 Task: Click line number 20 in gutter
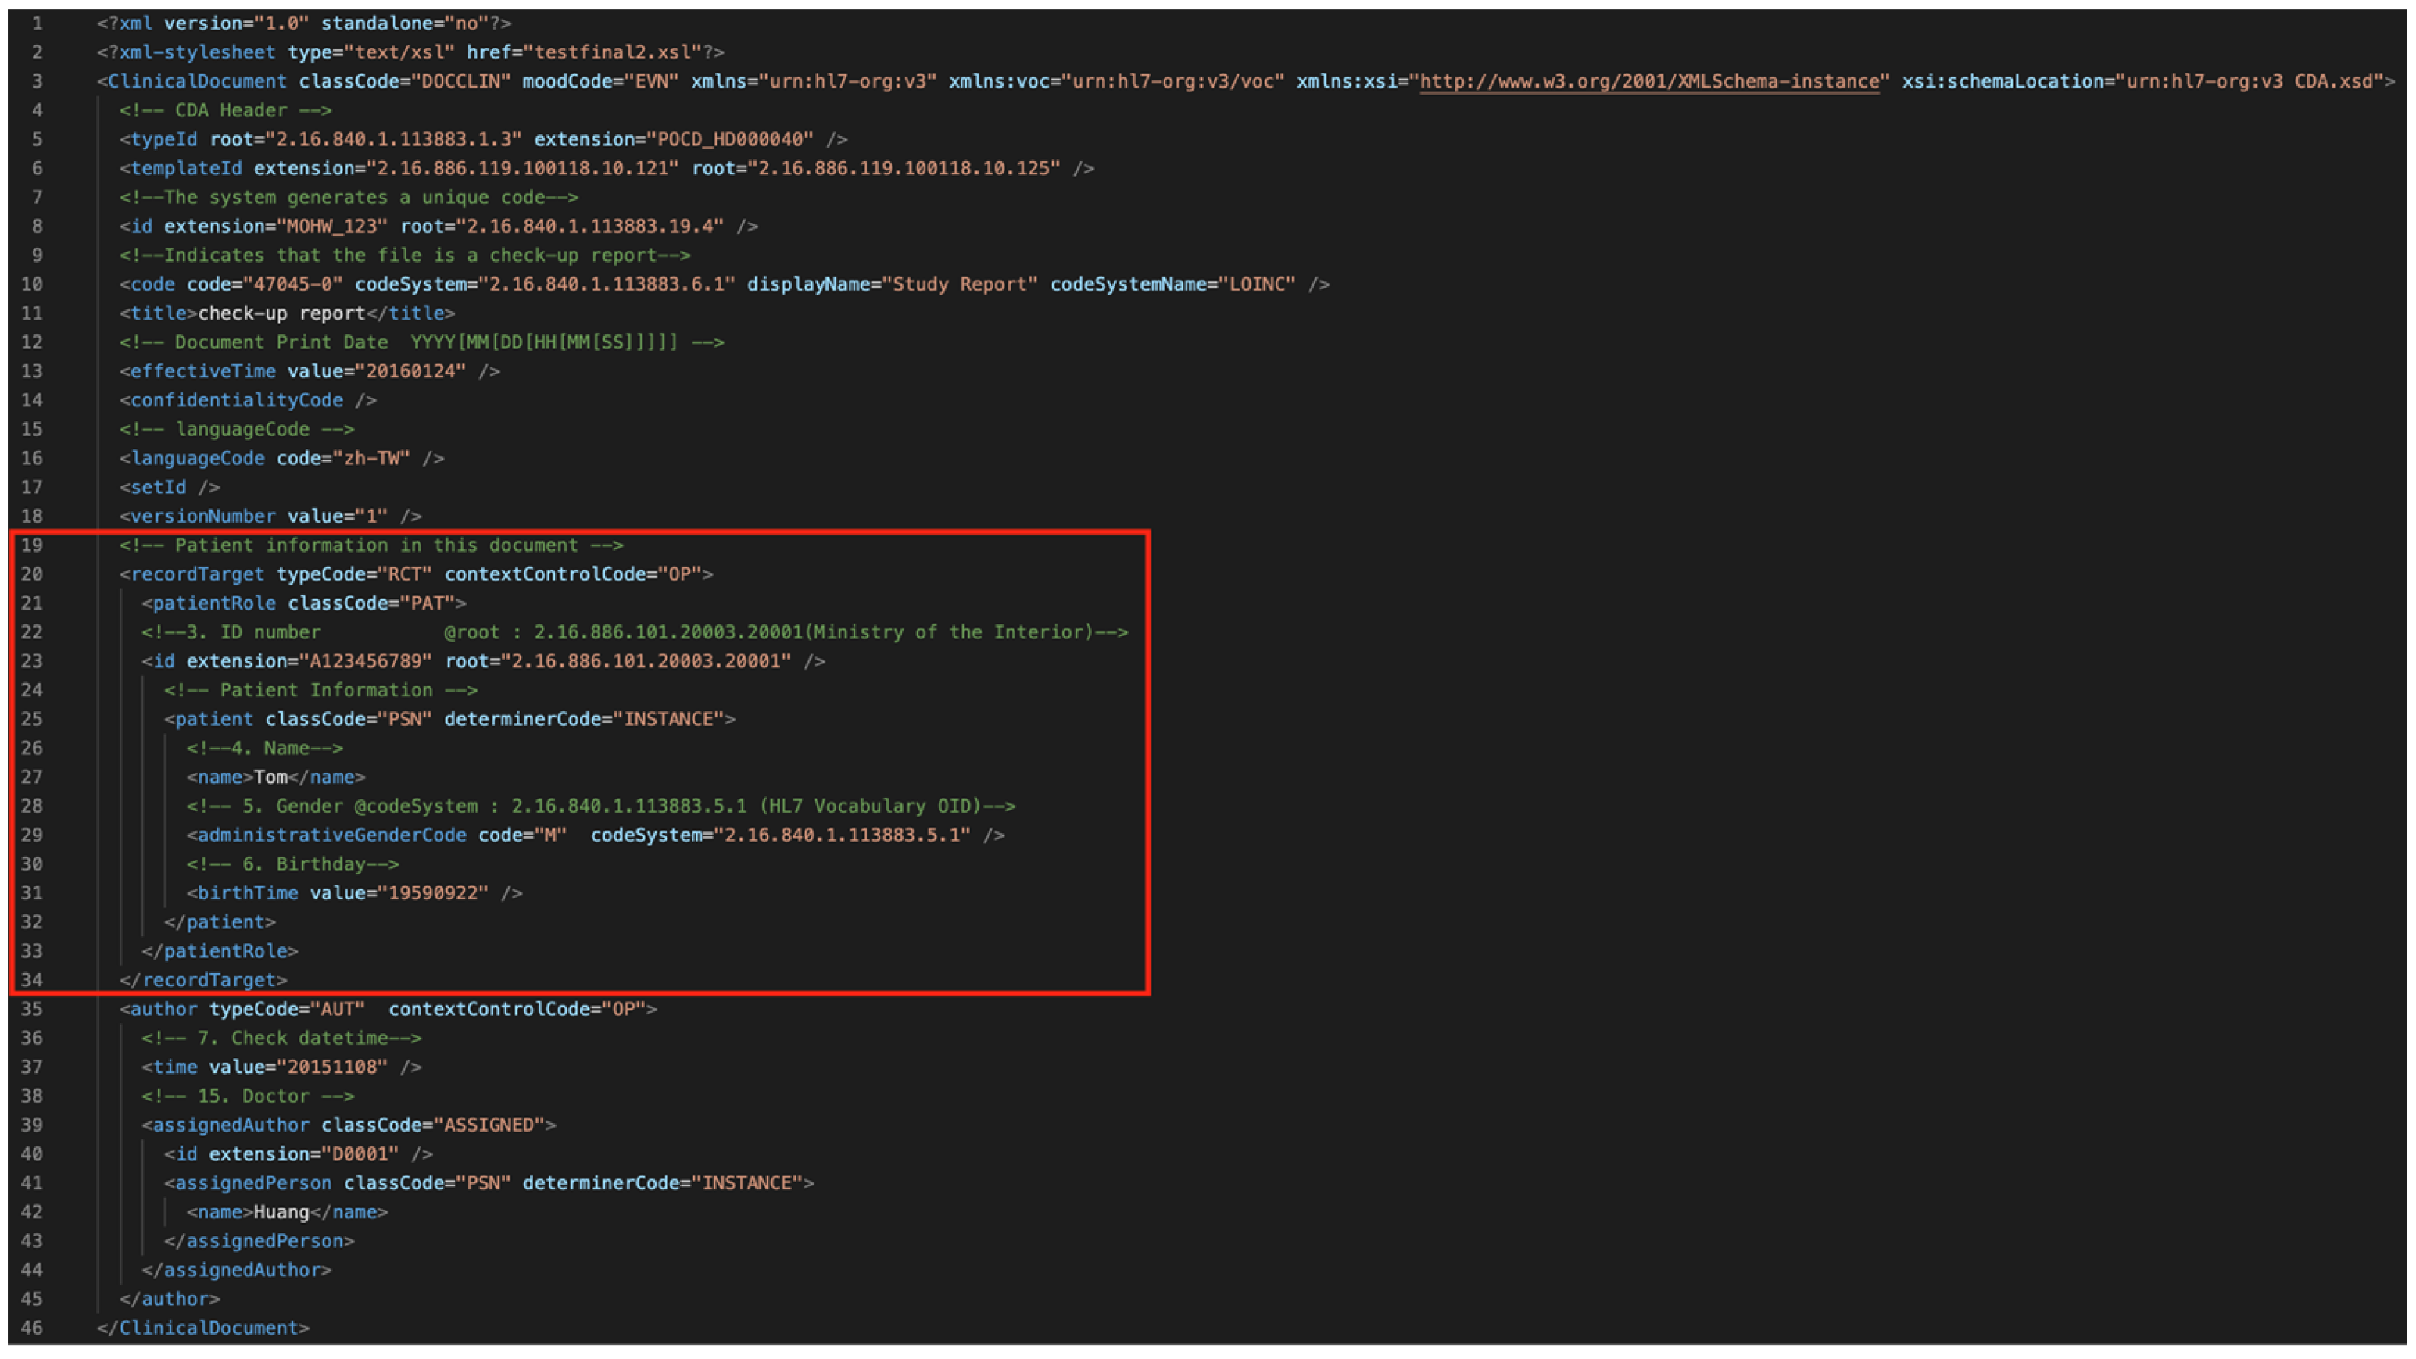(x=32, y=574)
